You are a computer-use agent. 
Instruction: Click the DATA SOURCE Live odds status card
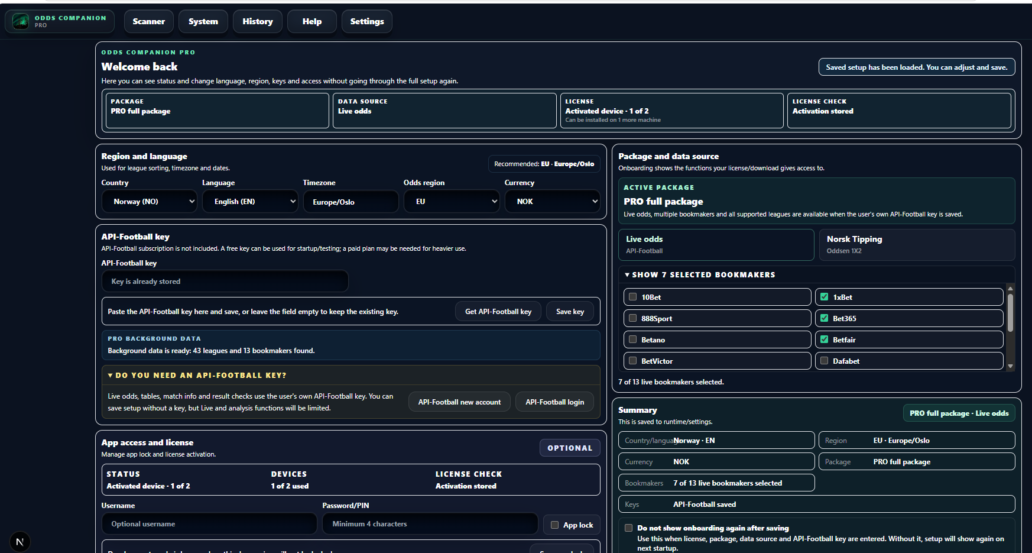tap(444, 111)
